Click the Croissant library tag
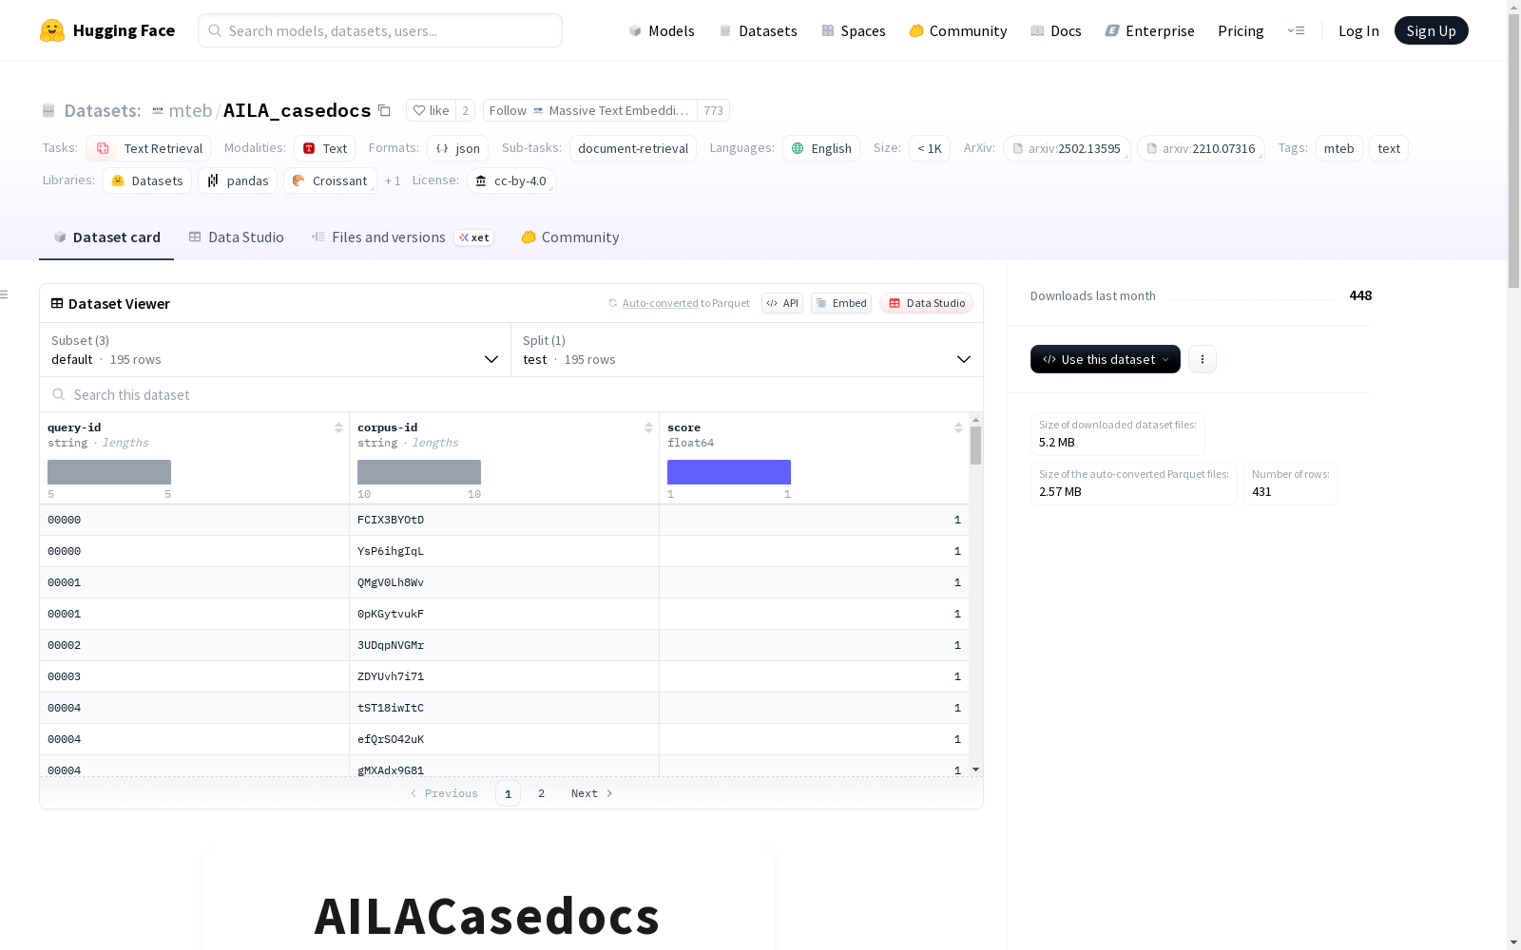The width and height of the screenshot is (1521, 950). [330, 180]
